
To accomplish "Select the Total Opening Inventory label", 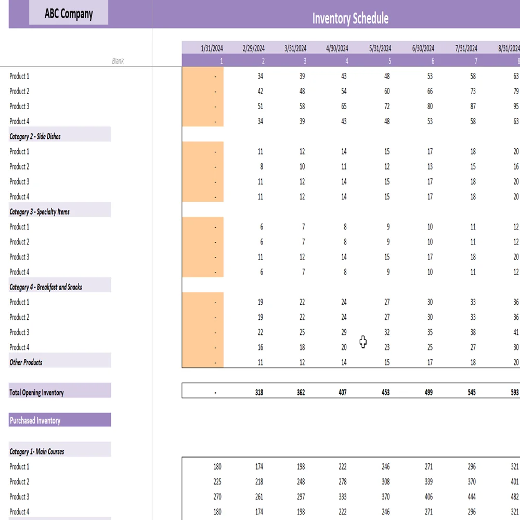I will pyautogui.click(x=36, y=393).
